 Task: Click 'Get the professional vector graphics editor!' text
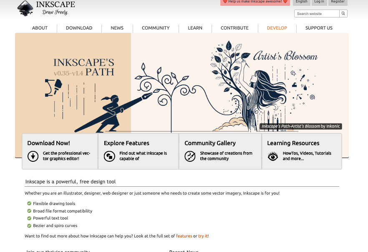66,156
